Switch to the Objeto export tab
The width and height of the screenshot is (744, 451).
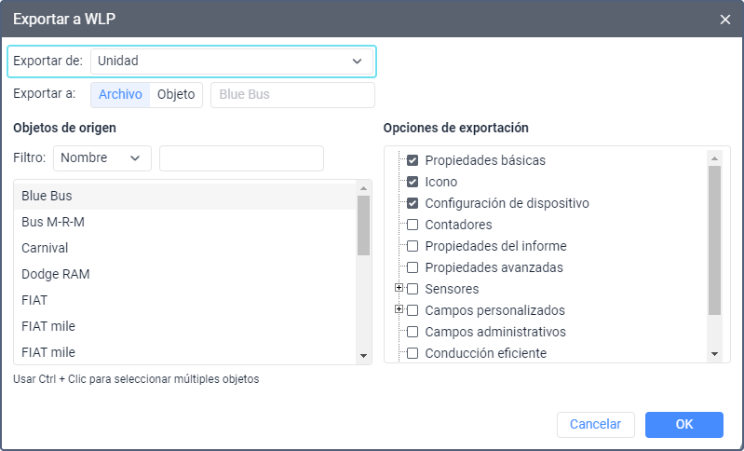[x=176, y=94]
